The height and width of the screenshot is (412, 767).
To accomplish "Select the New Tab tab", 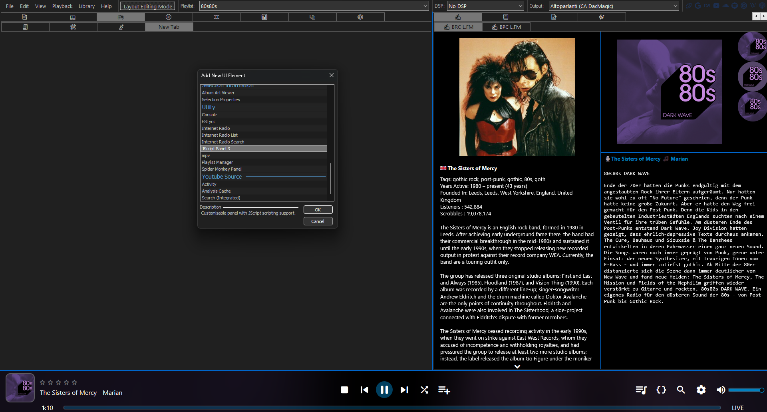I will [x=169, y=27].
